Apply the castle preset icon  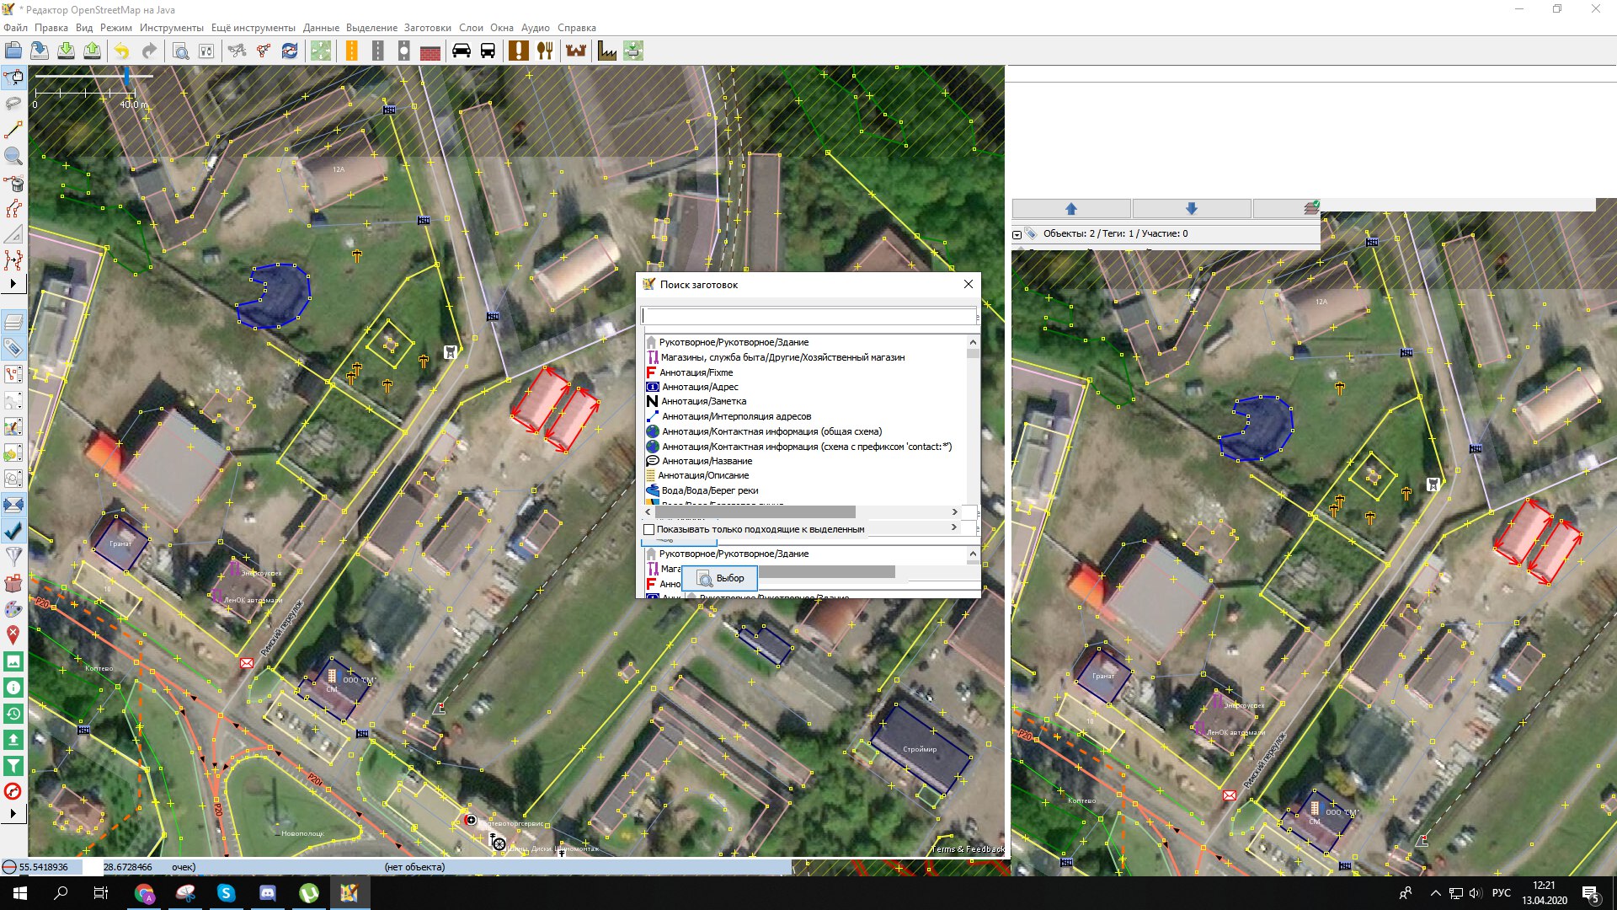[x=576, y=51]
